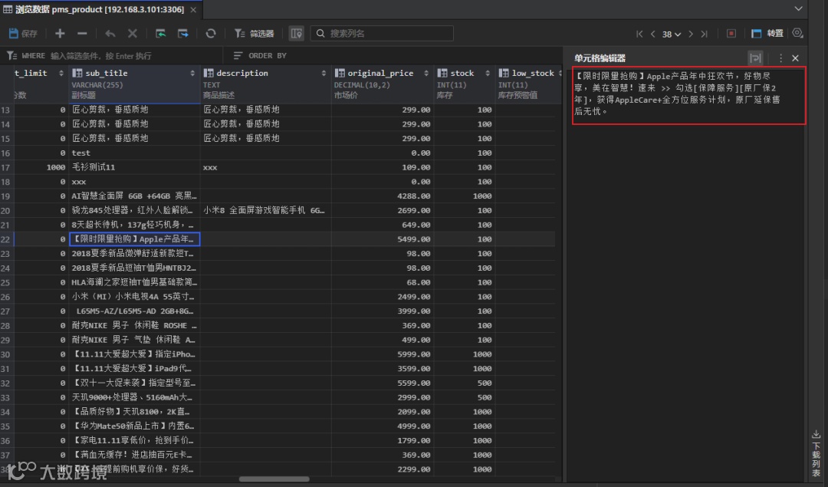Go to the last page
828x487 pixels.
click(x=704, y=34)
